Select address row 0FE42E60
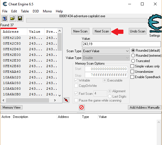 click(x=29, y=66)
